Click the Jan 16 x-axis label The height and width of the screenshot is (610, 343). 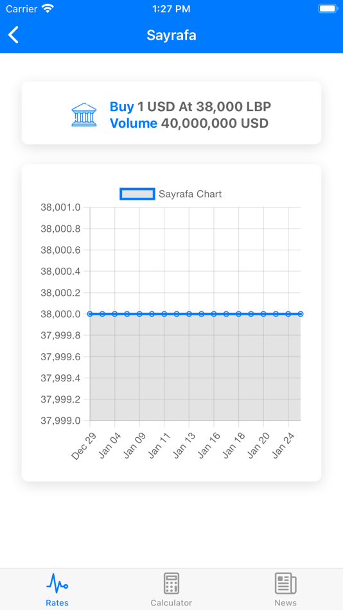click(x=208, y=445)
